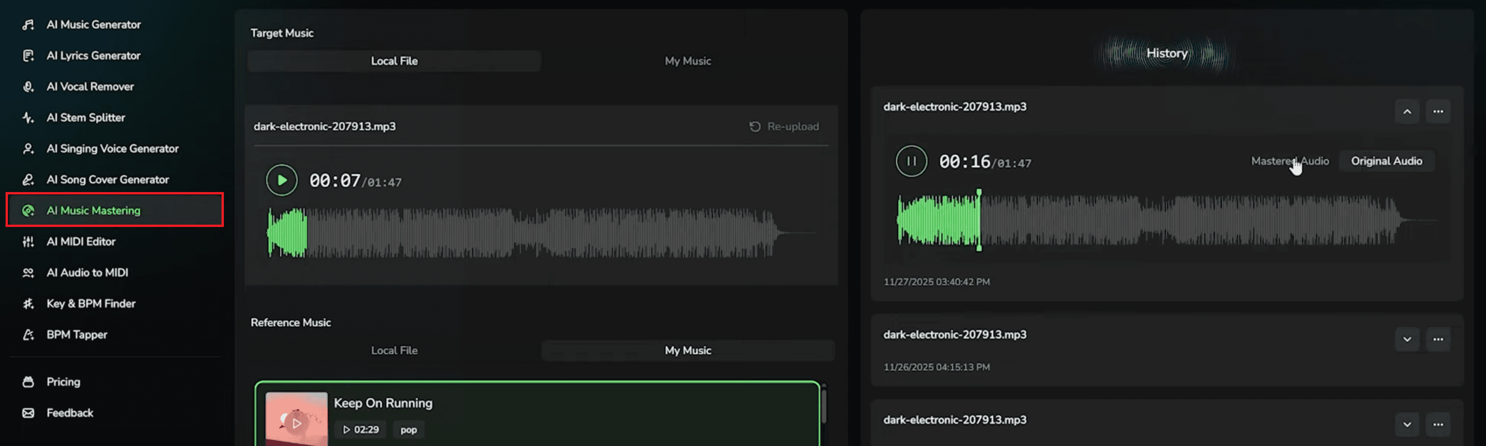Select the AI Music Generator tool
Screen dimensions: 1486x446
pos(94,24)
